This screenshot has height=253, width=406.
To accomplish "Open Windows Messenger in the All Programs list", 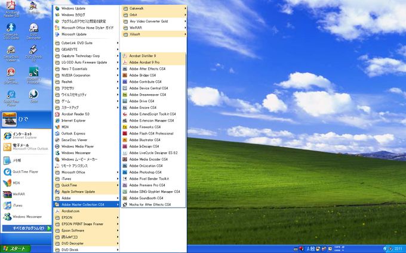I will point(86,153).
